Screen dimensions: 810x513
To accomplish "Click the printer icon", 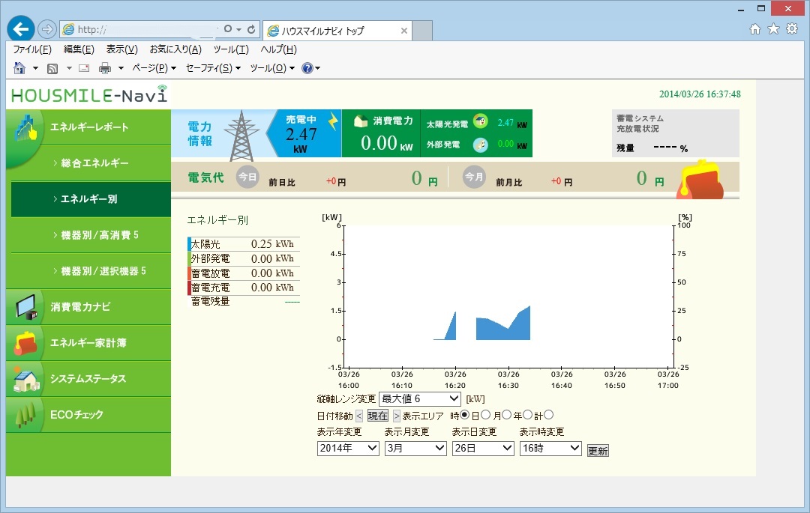I will click(105, 68).
